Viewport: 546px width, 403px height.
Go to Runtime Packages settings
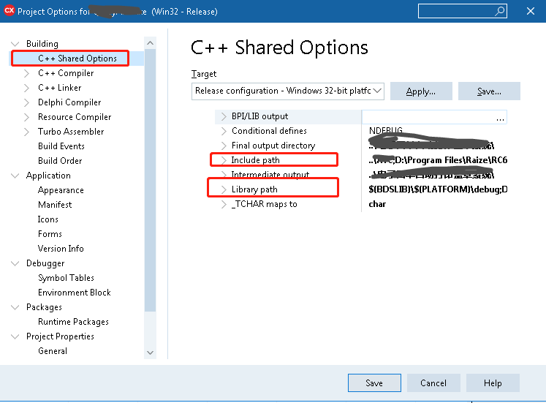73,322
